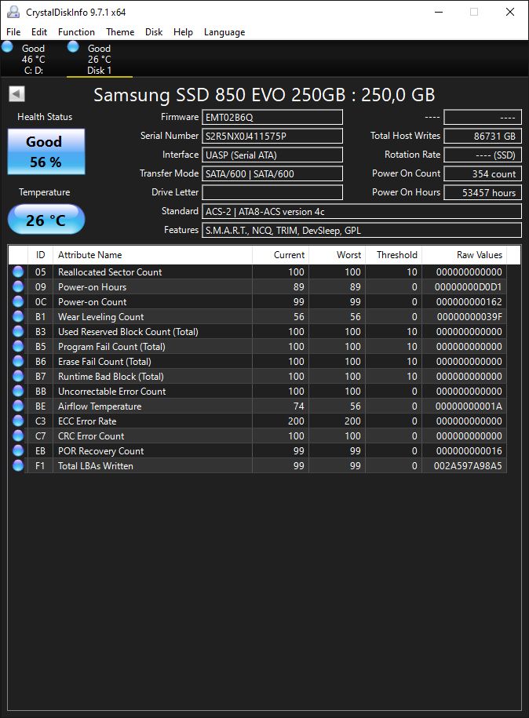
Task: Open the Language menu
Action: pos(224,32)
